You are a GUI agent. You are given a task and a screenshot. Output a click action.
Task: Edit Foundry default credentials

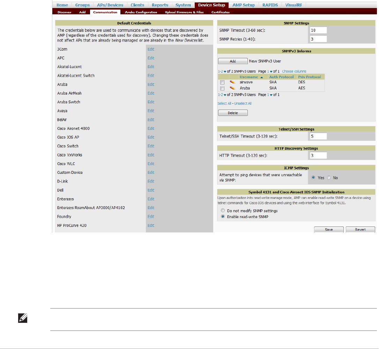point(151,216)
